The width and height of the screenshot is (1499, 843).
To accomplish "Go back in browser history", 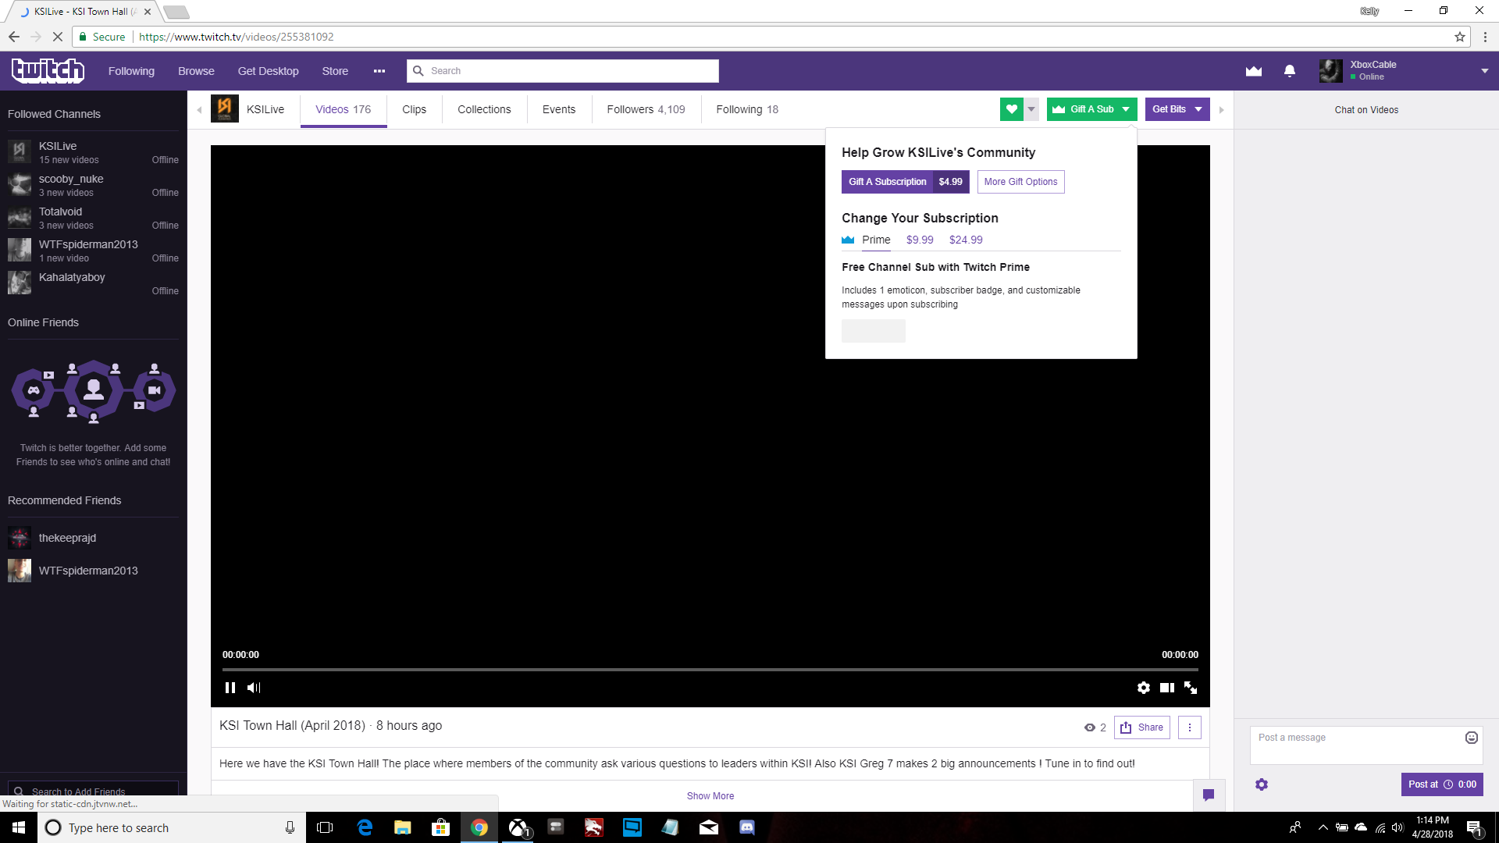I will point(14,37).
